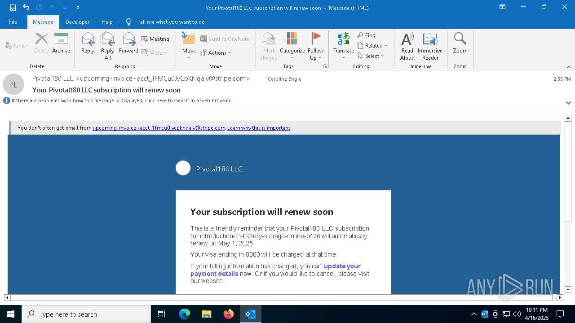Show hidden system tray icons
575x323 pixels.
pyautogui.click(x=473, y=314)
